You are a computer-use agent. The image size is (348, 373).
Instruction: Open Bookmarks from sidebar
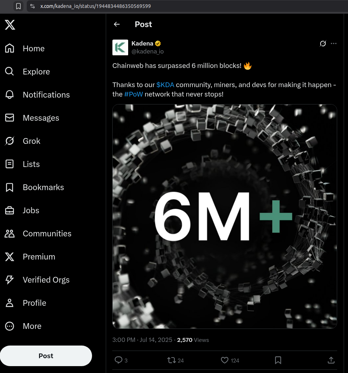pyautogui.click(x=34, y=187)
